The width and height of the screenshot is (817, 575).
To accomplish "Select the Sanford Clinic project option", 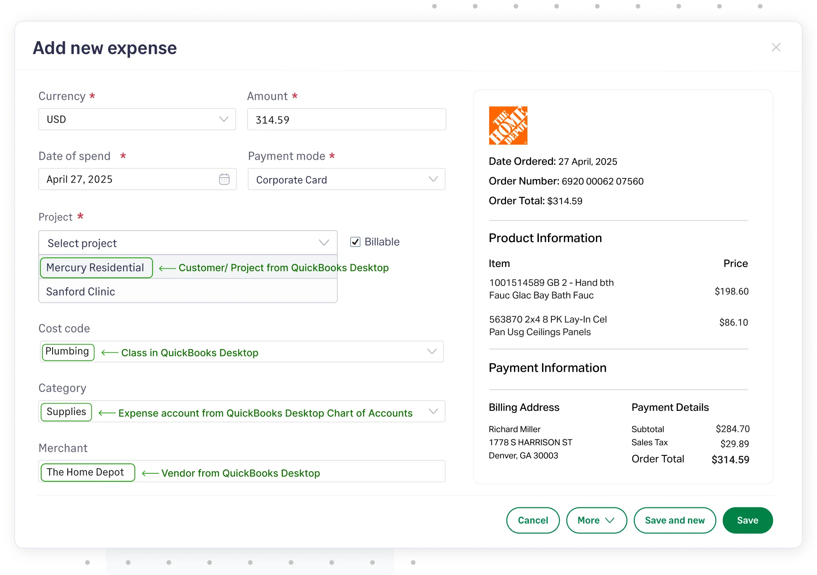I will click(x=81, y=291).
